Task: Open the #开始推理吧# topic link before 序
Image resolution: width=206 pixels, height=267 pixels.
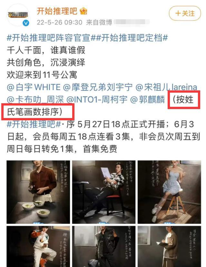Action: (34, 124)
